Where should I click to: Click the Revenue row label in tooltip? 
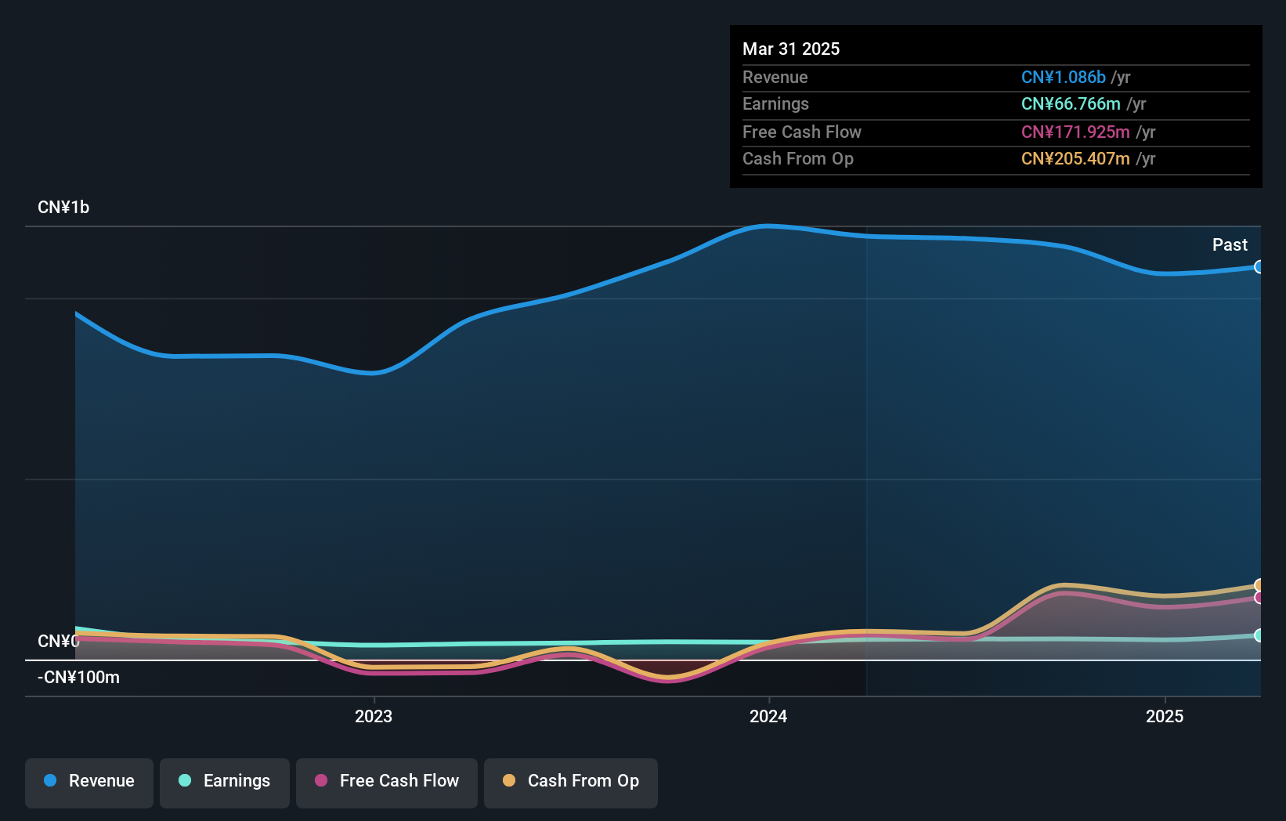775,77
